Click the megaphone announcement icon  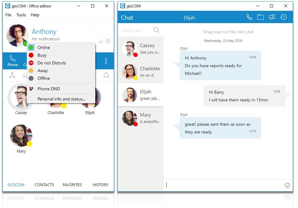pyautogui.click(x=272, y=17)
